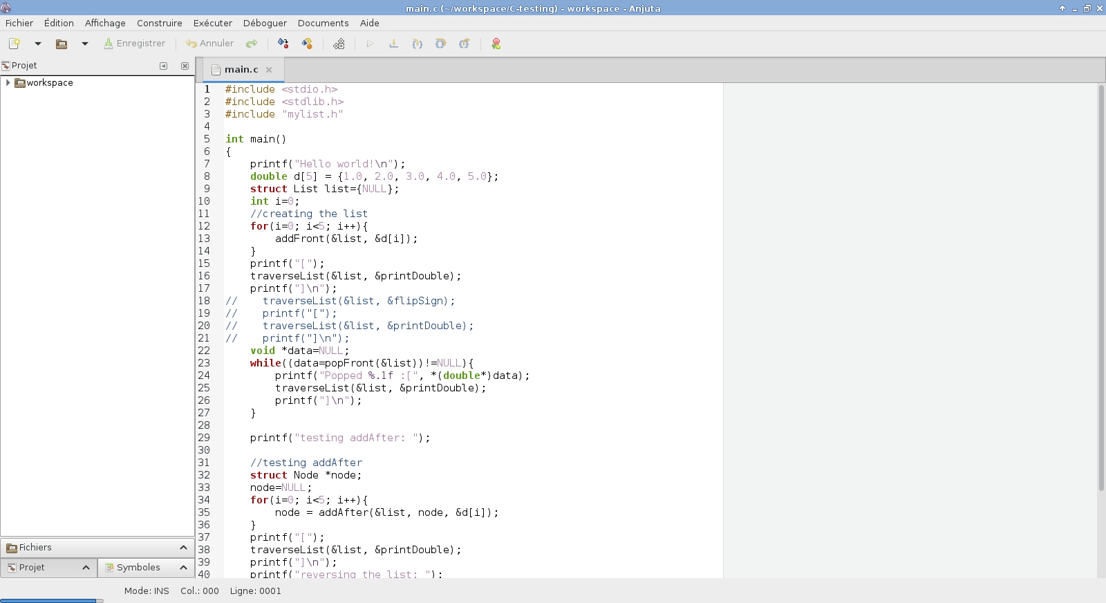1106x603 pixels.
Task: Open the Déboguer menu
Action: [x=265, y=23]
